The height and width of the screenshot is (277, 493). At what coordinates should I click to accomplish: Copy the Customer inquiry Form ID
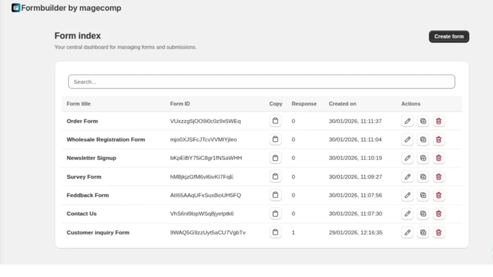tap(275, 233)
